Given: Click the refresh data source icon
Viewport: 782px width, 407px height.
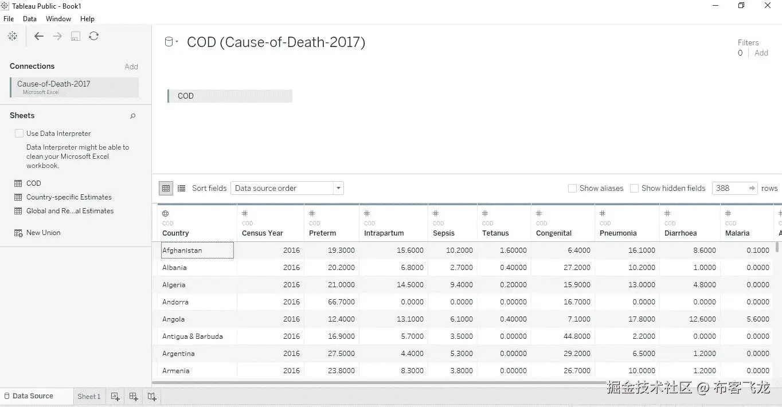Looking at the screenshot, I should [94, 36].
